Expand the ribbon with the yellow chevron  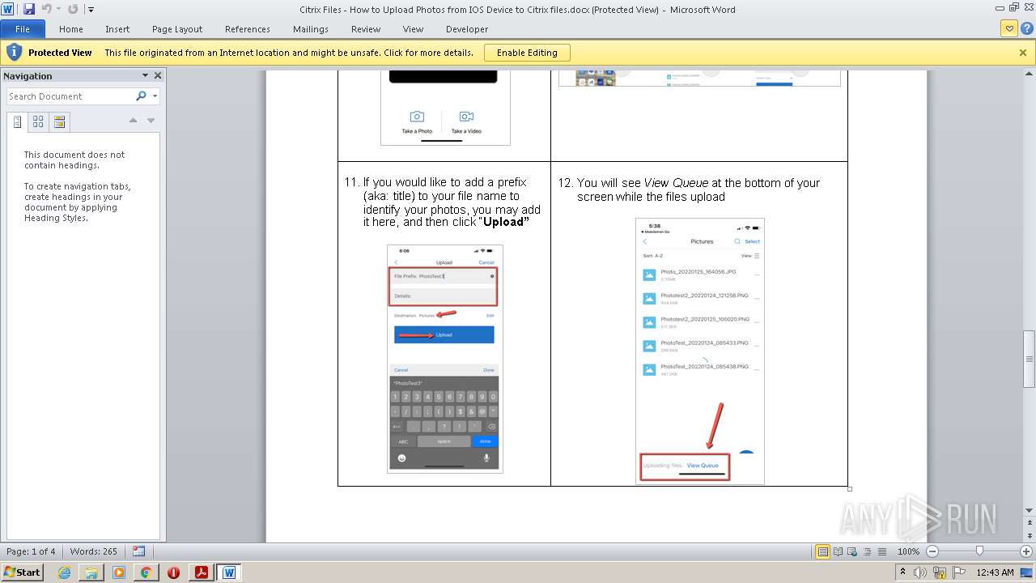1008,29
